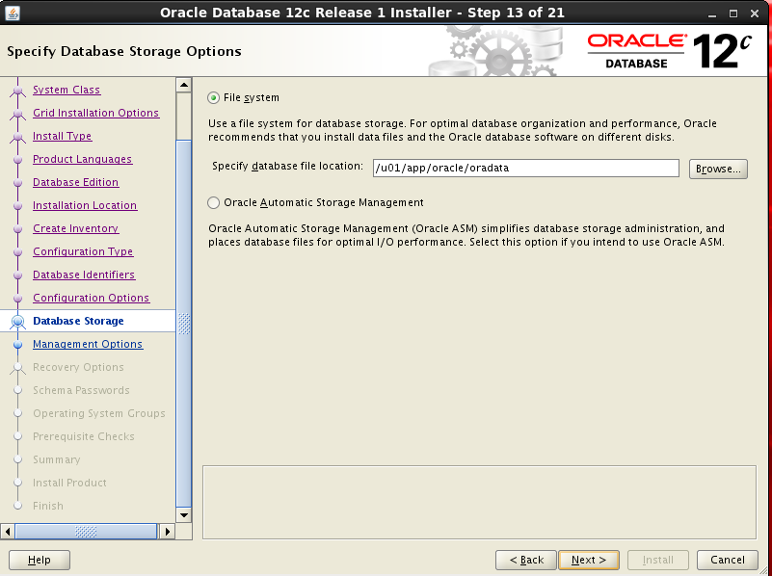Click the Database Storage step marker icon
This screenshot has height=576, width=772.
18,321
